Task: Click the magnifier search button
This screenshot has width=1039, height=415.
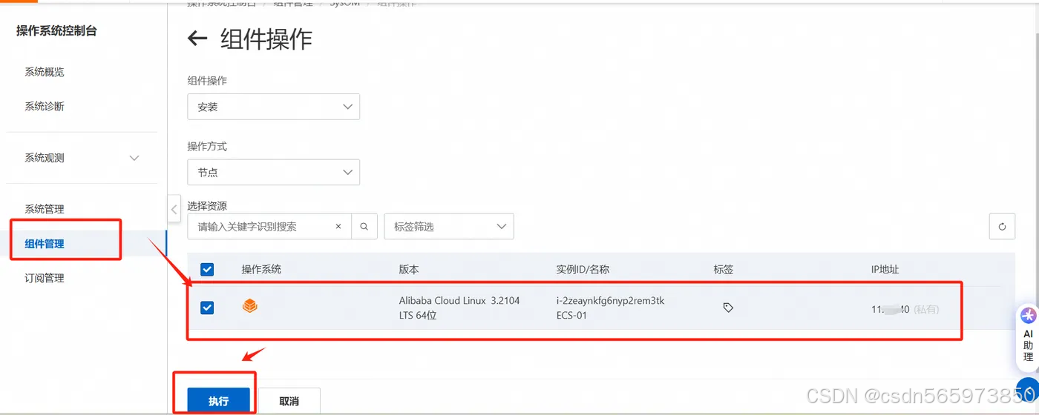Action: [364, 227]
